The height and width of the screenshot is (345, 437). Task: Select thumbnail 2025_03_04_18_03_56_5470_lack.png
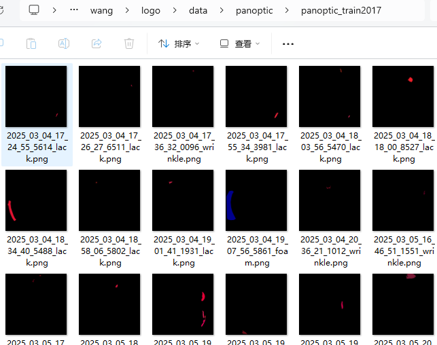pos(330,96)
